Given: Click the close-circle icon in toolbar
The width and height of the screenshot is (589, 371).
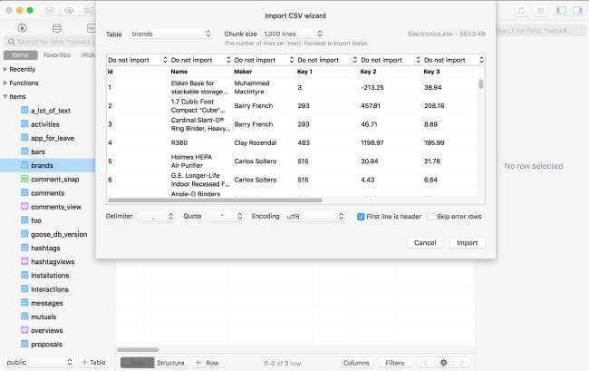Looking at the screenshot, I should click(x=50, y=11).
